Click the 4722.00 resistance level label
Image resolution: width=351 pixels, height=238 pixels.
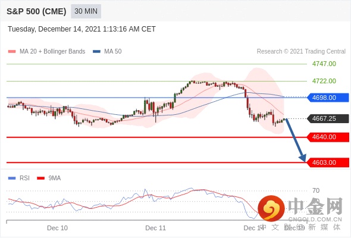point(324,81)
